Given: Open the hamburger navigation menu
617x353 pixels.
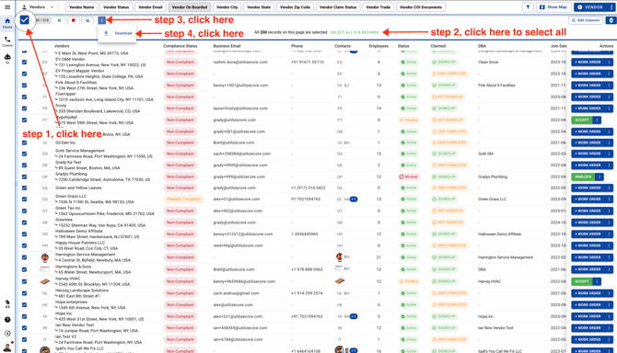Looking at the screenshot, I should 7,7.
